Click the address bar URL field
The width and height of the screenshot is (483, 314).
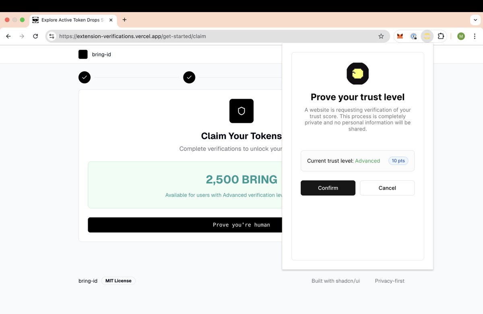pyautogui.click(x=217, y=36)
